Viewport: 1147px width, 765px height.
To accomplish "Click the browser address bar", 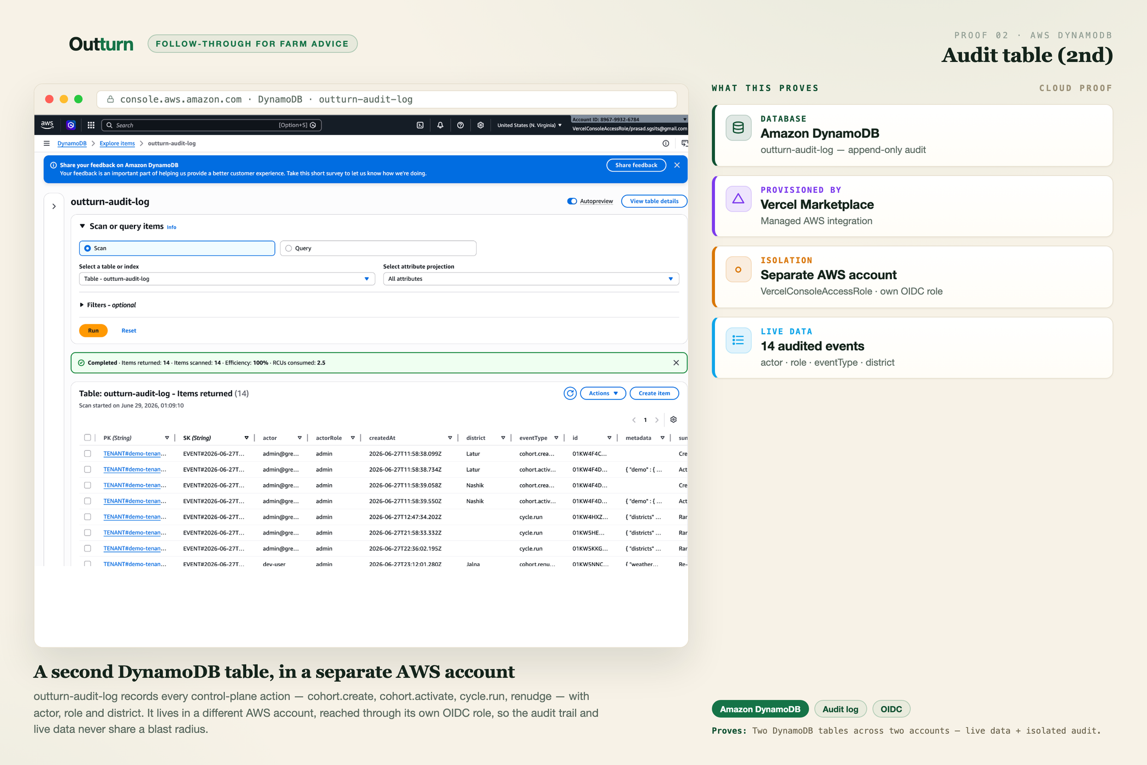I will point(387,99).
